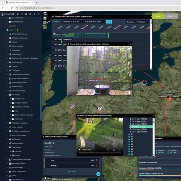This screenshot has width=181, height=181.
Task: Delete the Humidity register using its trash icon
Action: tap(96, 166)
